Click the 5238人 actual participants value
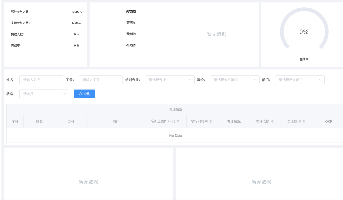Image resolution: width=343 pixels, height=200 pixels. 77,23
